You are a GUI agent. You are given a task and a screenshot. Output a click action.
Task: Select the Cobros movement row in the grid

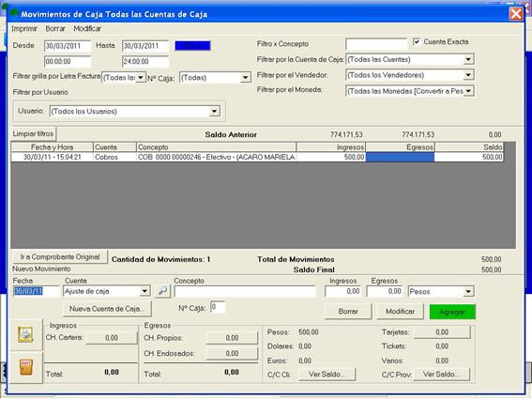257,157
